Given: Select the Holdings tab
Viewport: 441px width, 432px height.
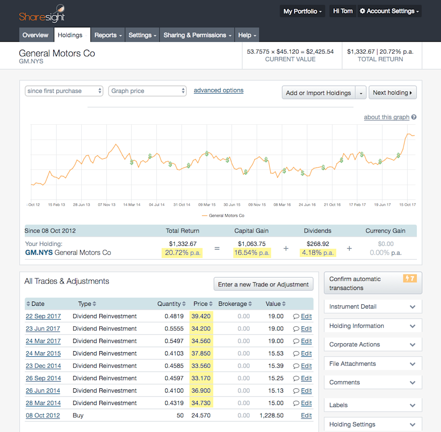Looking at the screenshot, I should point(72,35).
